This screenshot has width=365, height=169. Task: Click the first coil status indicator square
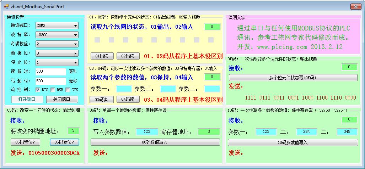point(97,40)
